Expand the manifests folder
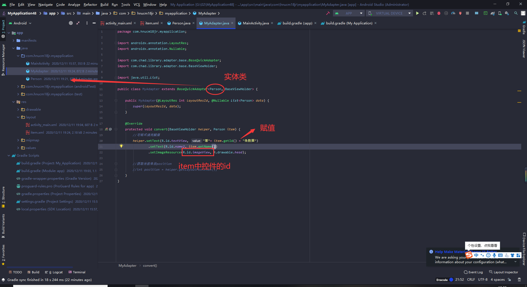527x287 pixels. (13, 40)
